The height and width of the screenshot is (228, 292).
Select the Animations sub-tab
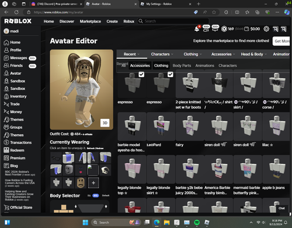(204, 65)
